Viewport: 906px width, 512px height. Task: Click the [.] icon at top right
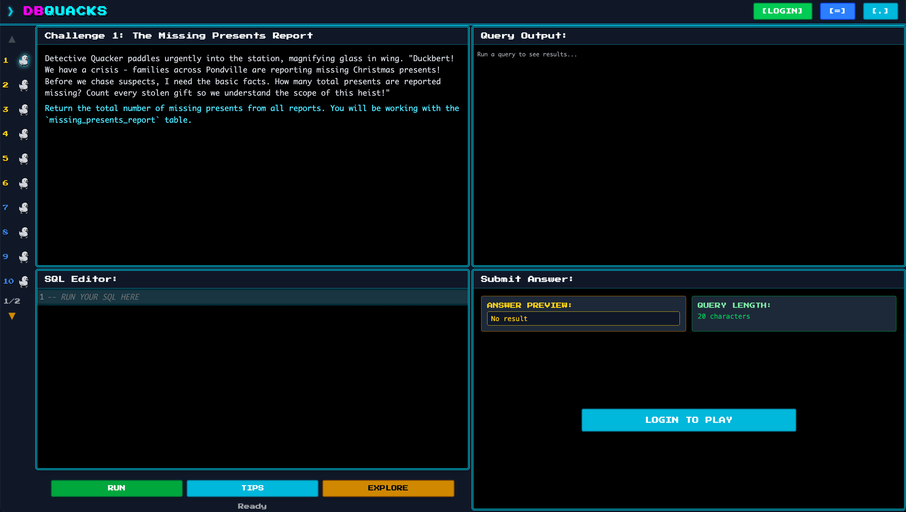(x=881, y=11)
